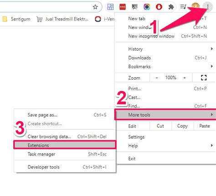Open the i-Ver bookmark with red icon
The image size is (216, 196).
click(104, 19)
